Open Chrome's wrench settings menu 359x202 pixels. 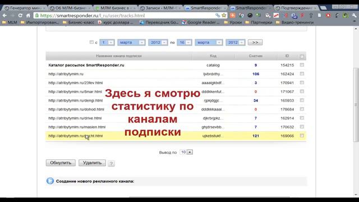click(354, 15)
